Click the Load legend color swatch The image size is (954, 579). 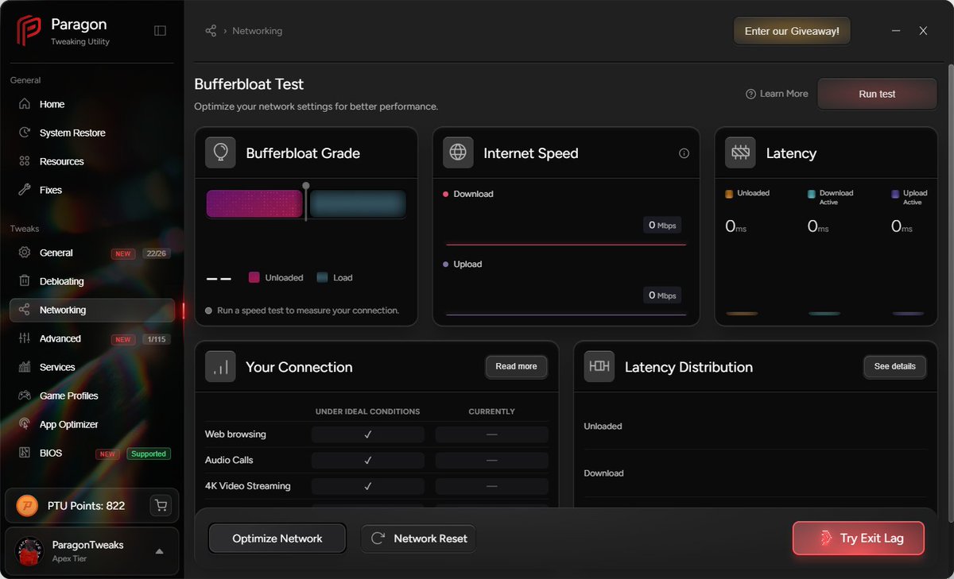[322, 278]
